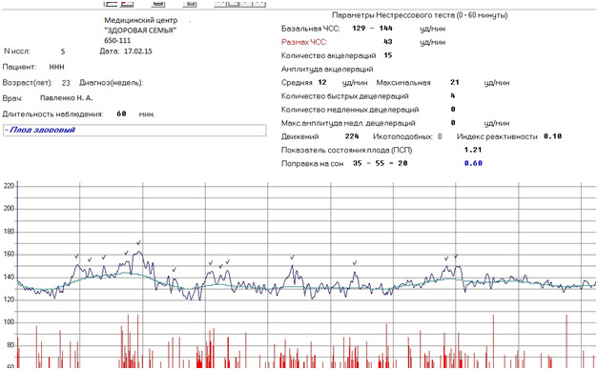The width and height of the screenshot is (598, 370).
Task: Click the leftmost chart-view icon in the top toolbar
Action: tap(111, 4)
